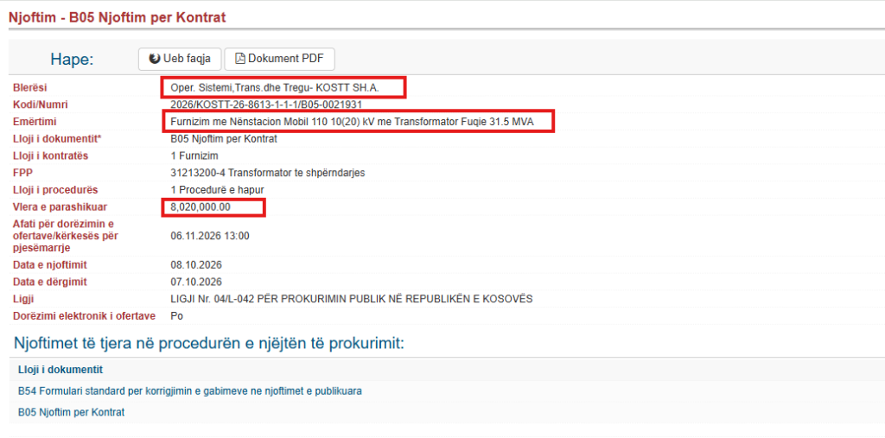Image resolution: width=885 pixels, height=438 pixels.
Task: Click the Data e njoftimit label
Action: click(x=49, y=265)
